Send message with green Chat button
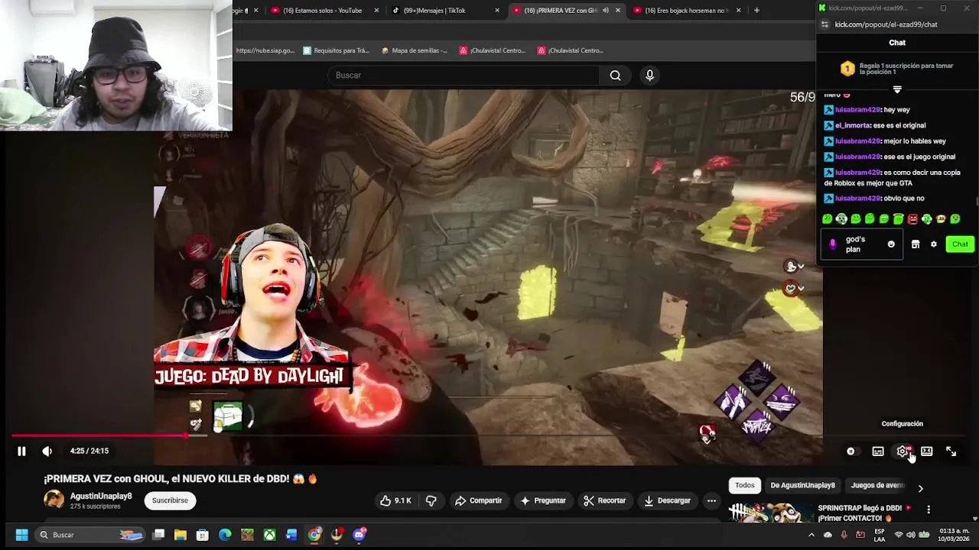 [960, 244]
